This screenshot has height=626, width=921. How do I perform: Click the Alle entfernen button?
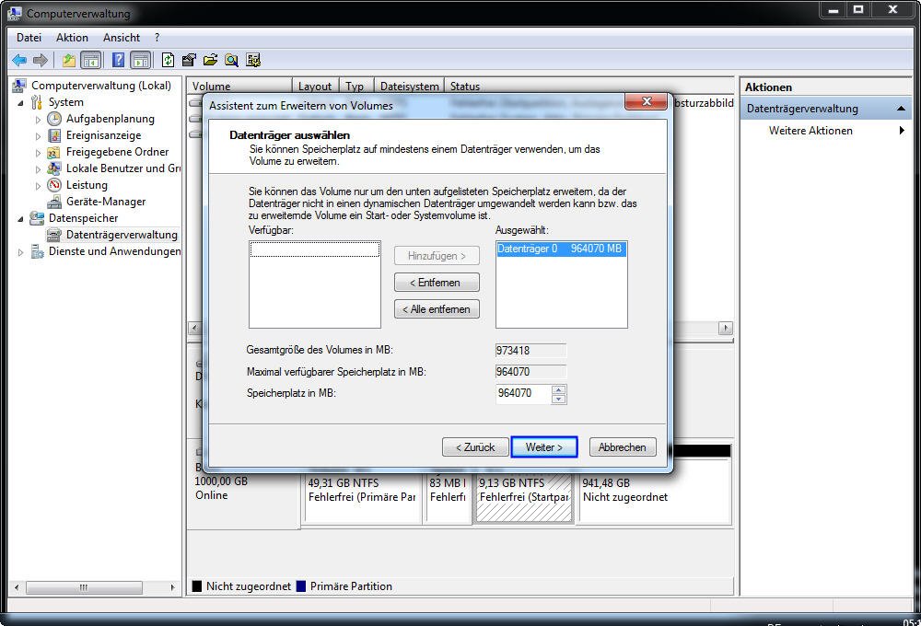pyautogui.click(x=437, y=309)
